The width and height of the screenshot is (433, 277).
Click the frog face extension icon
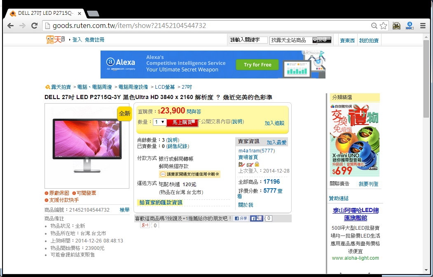tap(397, 26)
